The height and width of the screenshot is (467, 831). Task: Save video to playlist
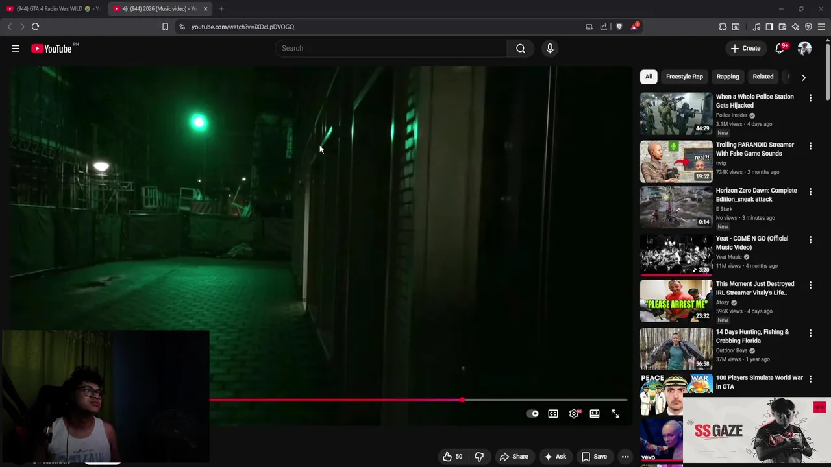click(x=594, y=457)
